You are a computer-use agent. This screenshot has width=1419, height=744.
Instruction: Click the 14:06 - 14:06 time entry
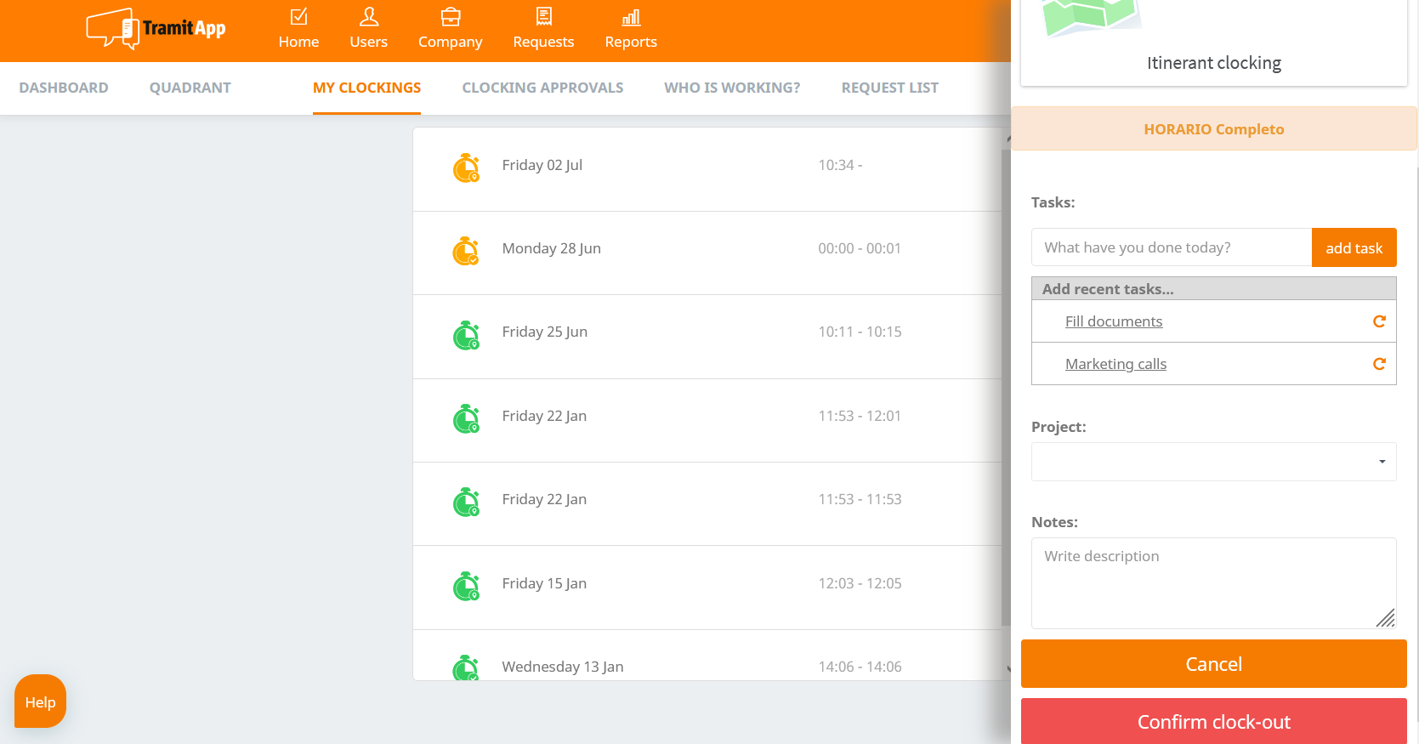click(860, 667)
